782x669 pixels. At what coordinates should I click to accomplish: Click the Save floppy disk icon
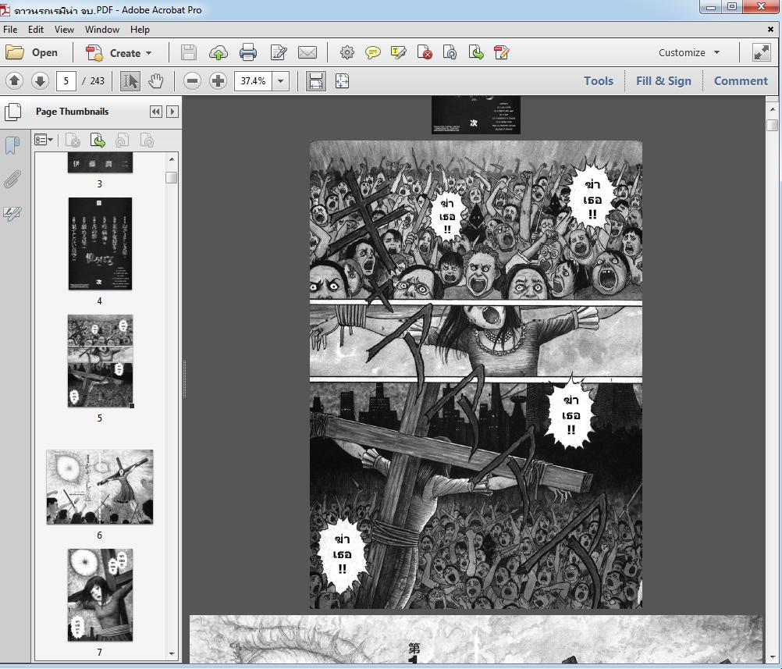[x=189, y=52]
